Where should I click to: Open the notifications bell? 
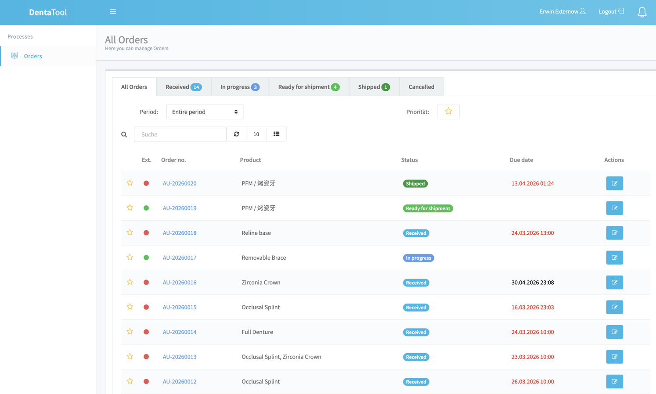[x=642, y=12]
